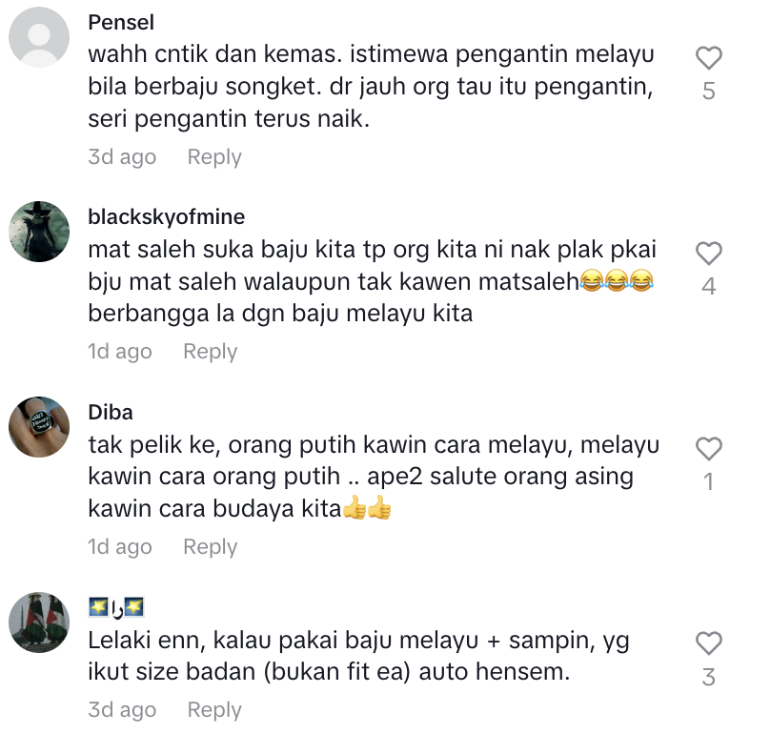Screen dimensions: 770x734
Task: Reply to blackskyofmine's comment
Action: click(211, 352)
